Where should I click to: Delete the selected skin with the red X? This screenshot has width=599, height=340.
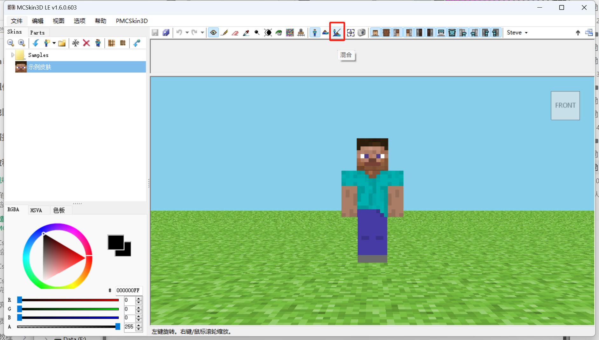click(x=86, y=43)
